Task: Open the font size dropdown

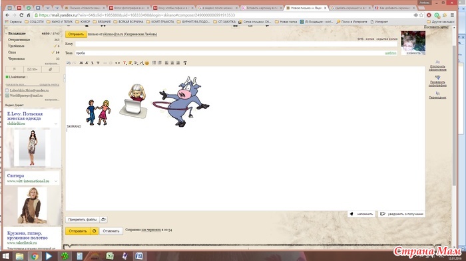Action: coord(136,63)
